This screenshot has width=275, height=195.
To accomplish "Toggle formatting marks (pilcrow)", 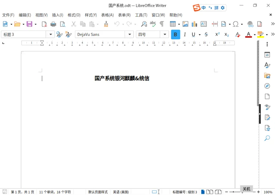I will coord(162,24).
